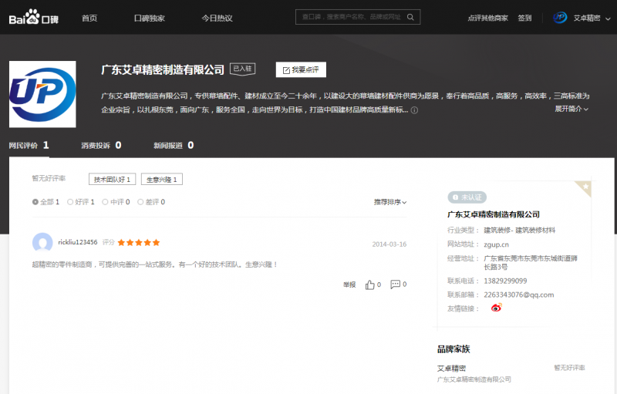
Task: Select the 差评 0 radio filter
Action: click(151, 202)
